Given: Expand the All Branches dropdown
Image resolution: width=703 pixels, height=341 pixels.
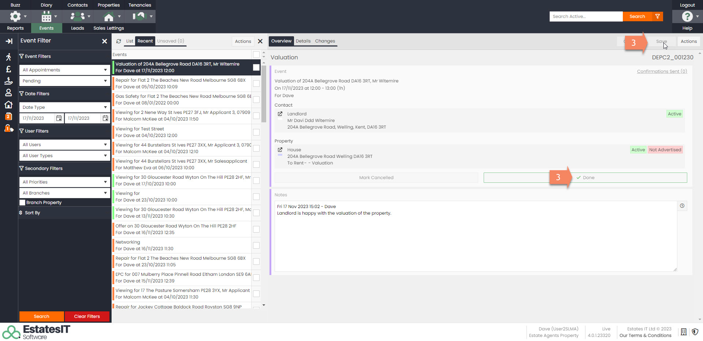Looking at the screenshot, I should point(64,193).
